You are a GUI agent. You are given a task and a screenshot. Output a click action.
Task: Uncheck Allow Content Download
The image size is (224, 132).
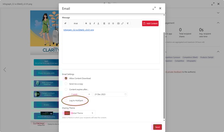tap(66, 78)
